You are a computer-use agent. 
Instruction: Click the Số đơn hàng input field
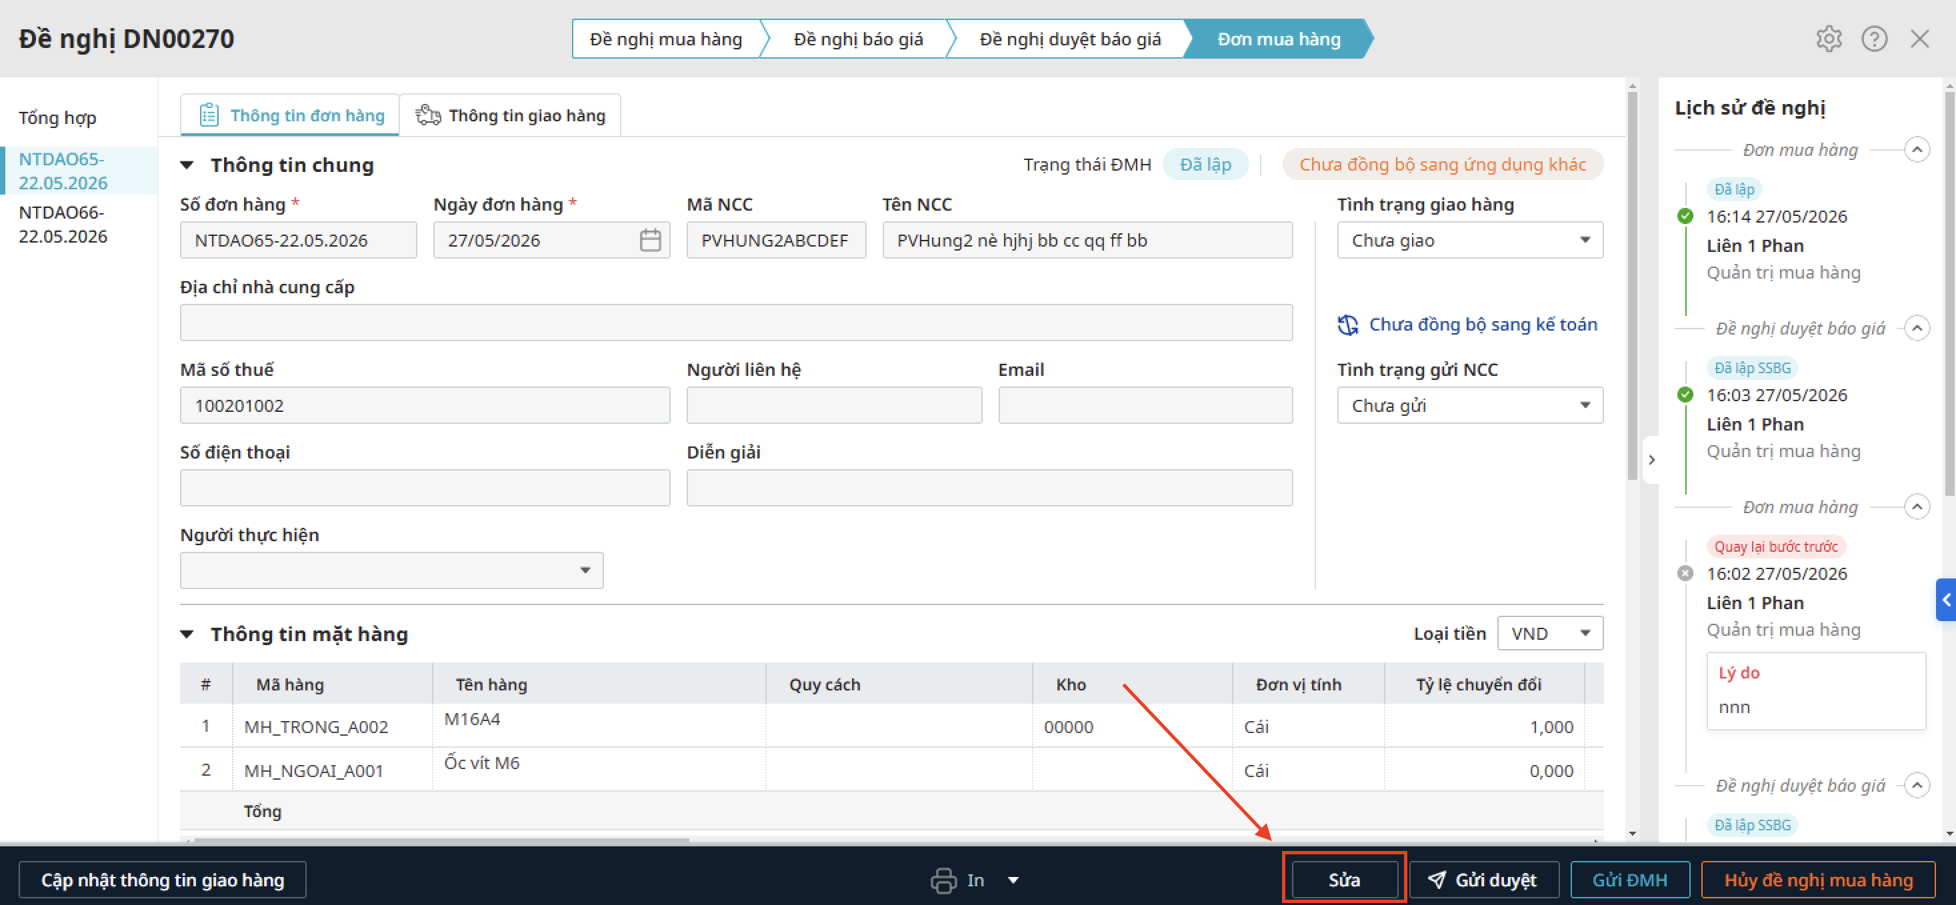[299, 240]
